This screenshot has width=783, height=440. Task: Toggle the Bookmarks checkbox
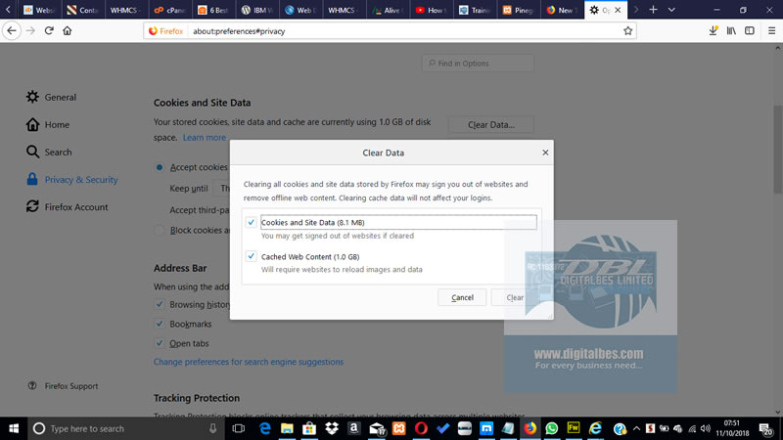click(x=160, y=324)
